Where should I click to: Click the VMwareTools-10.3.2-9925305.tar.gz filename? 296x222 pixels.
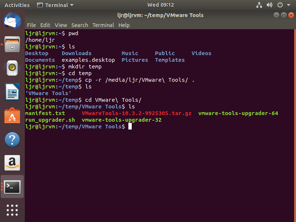pyautogui.click(x=137, y=113)
